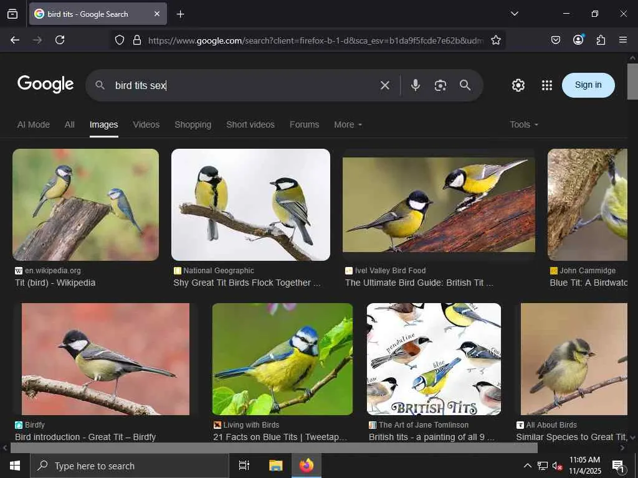The width and height of the screenshot is (638, 478).
Task: Open the British Tits painting thumbnail
Action: 434,359
